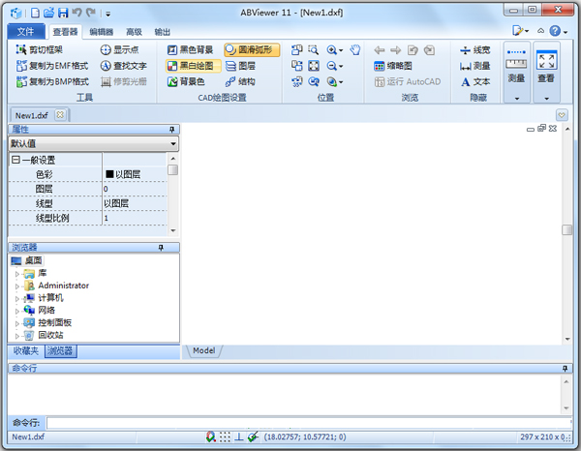Click the 显示点 show point tool
The image size is (581, 451).
pos(119,49)
